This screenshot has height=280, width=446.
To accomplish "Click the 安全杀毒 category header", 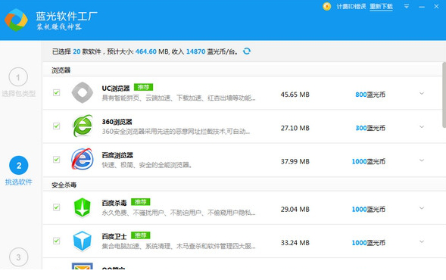I will pyautogui.click(x=64, y=185).
